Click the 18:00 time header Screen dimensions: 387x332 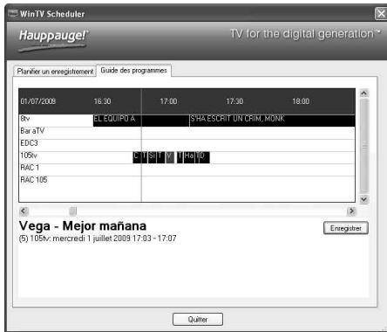301,101
